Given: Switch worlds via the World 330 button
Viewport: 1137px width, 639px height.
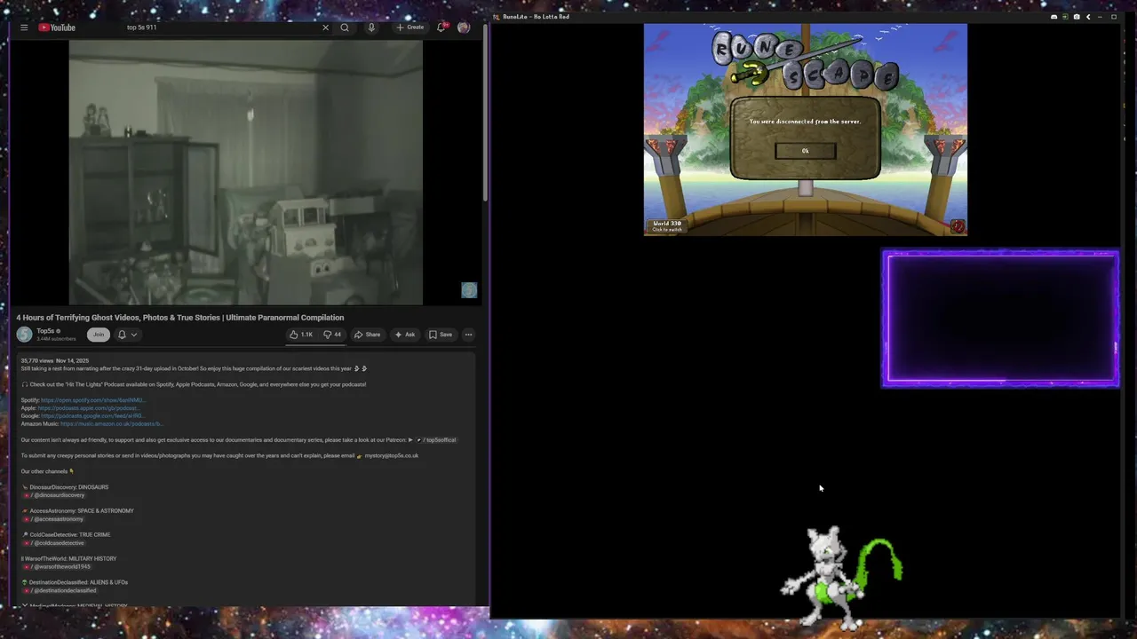Looking at the screenshot, I should (667, 226).
